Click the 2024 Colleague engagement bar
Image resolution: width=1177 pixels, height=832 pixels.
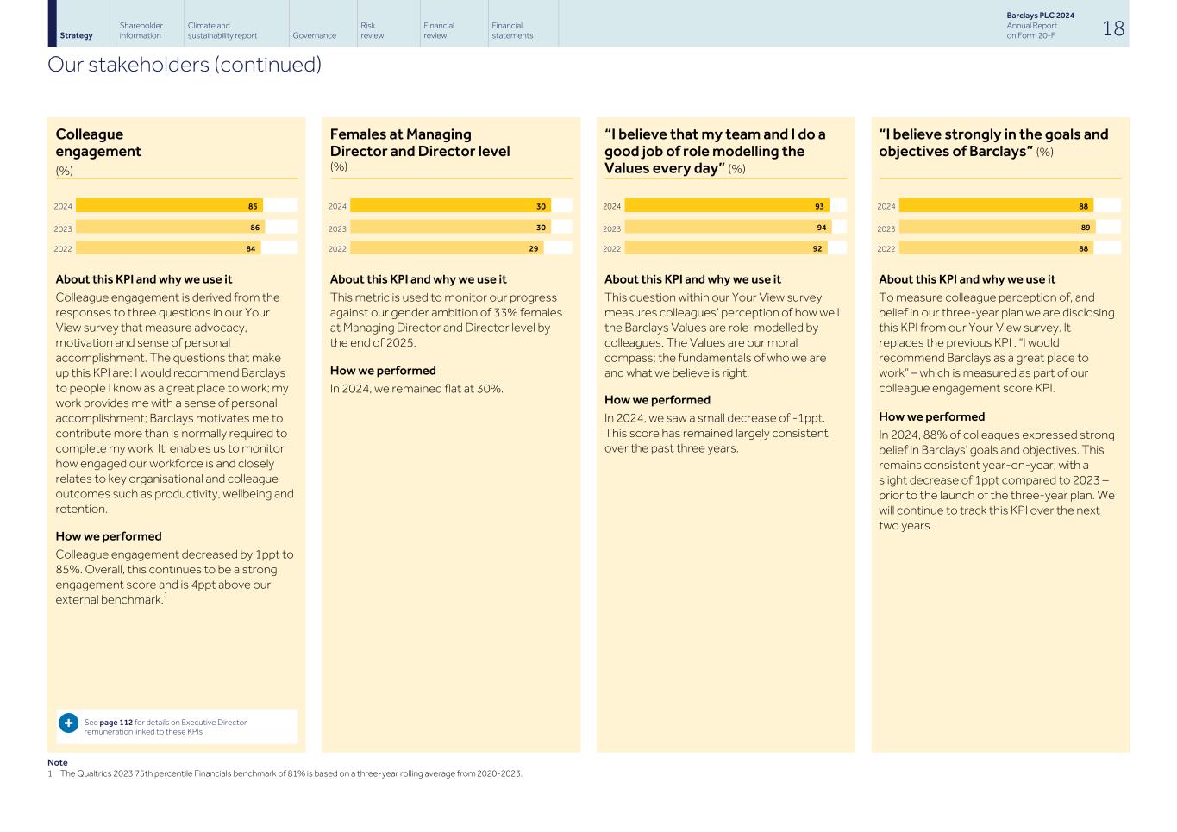(169, 206)
